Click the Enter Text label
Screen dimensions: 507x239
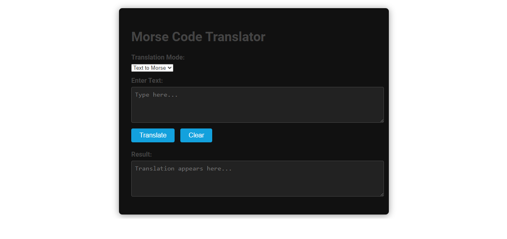147,80
